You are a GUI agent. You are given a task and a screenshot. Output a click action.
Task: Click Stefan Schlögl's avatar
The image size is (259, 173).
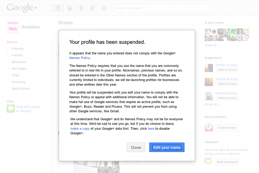(x=209, y=68)
